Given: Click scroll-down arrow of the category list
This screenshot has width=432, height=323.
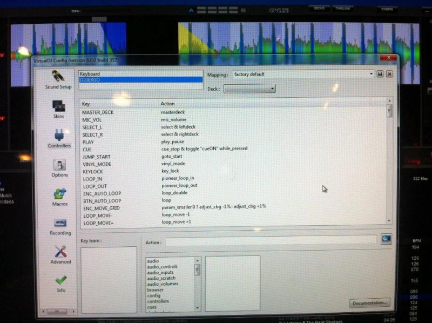Looking at the screenshot, I should click(197, 308).
